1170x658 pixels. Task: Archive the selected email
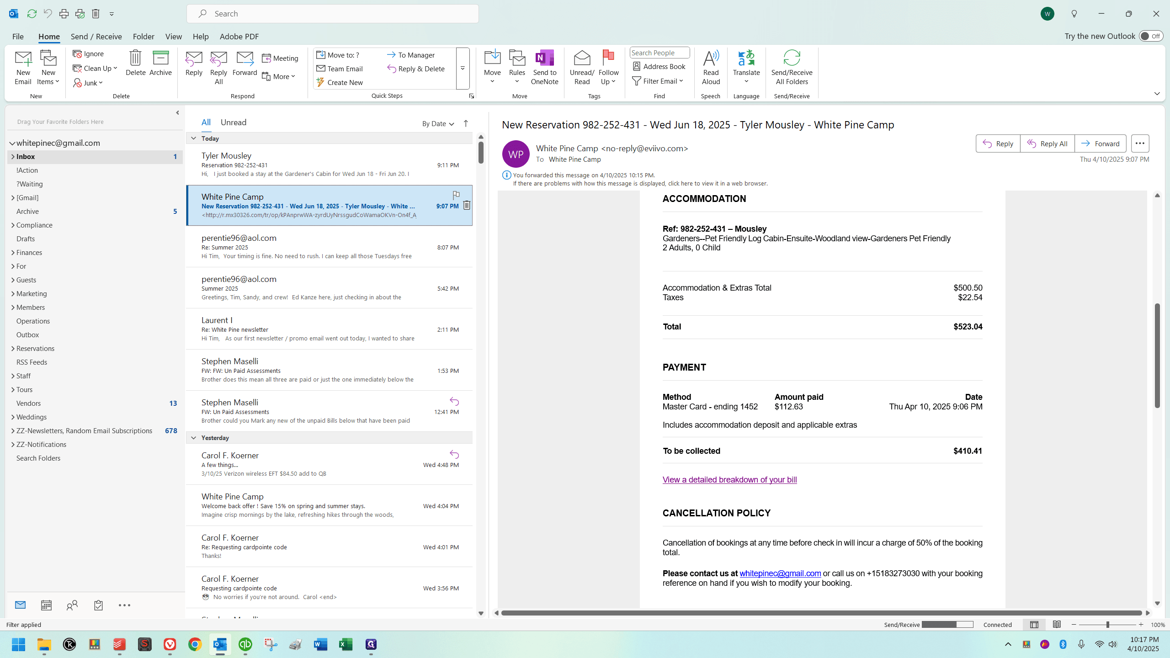(x=160, y=63)
